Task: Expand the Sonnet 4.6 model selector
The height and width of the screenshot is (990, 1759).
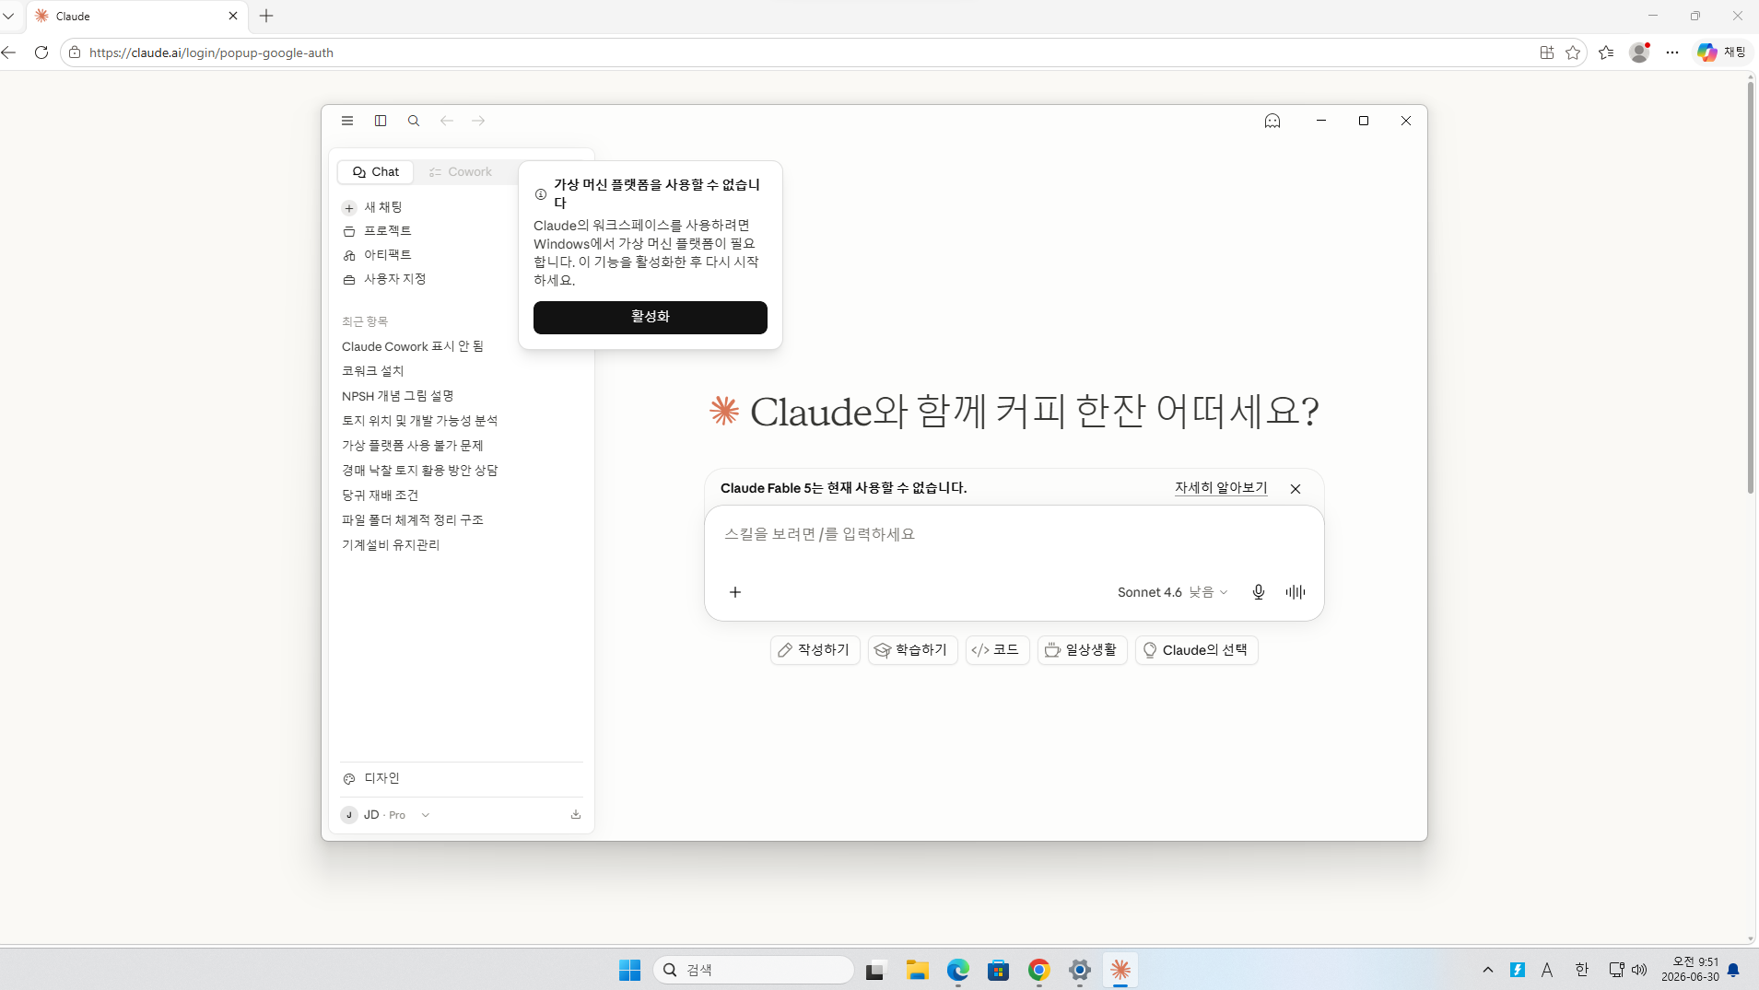Action: 1173,592
